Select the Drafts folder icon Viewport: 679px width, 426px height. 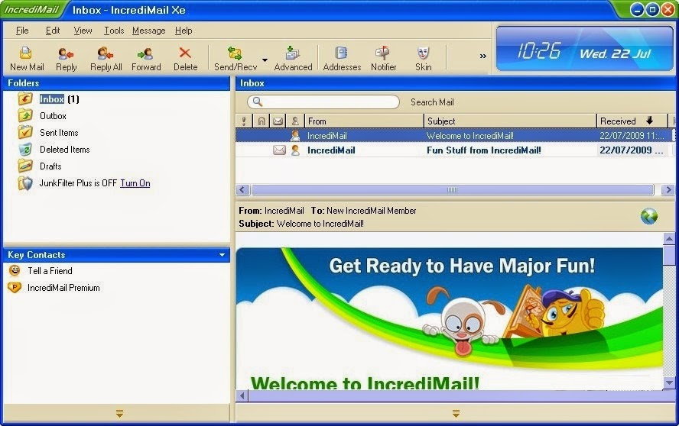tap(25, 166)
